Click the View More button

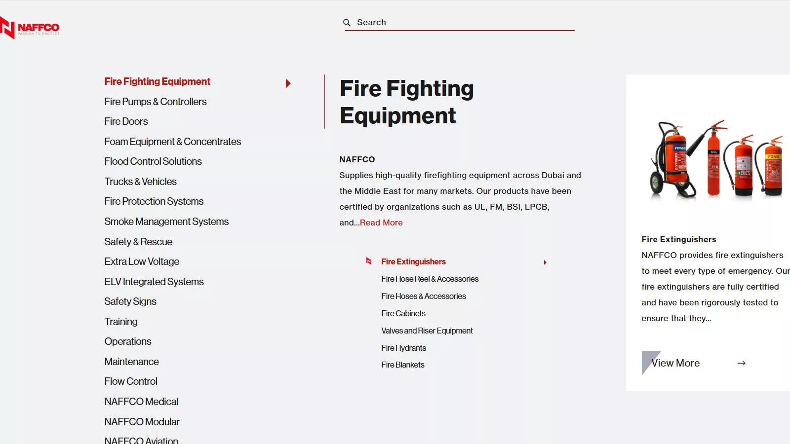click(694, 363)
